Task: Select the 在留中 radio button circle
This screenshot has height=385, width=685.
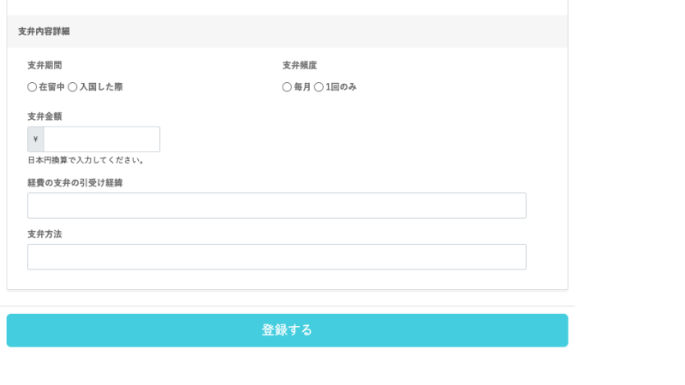Action: click(32, 87)
